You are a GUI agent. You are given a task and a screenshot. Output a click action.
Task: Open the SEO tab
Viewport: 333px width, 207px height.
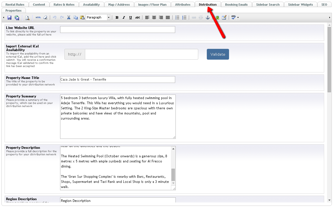tap(324, 5)
